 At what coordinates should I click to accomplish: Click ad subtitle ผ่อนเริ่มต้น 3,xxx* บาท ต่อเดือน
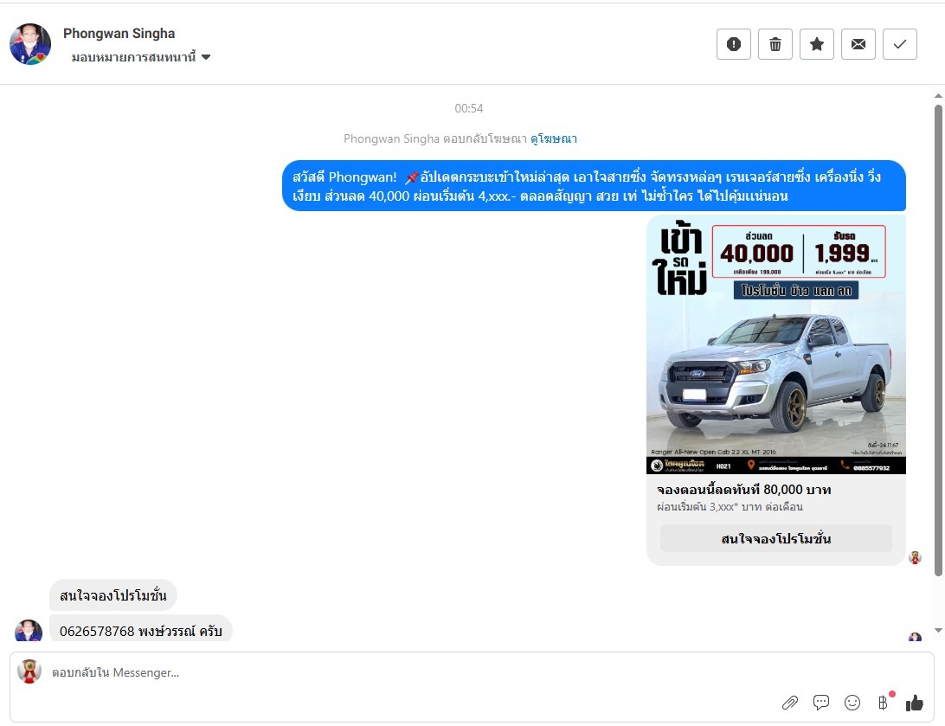730,507
